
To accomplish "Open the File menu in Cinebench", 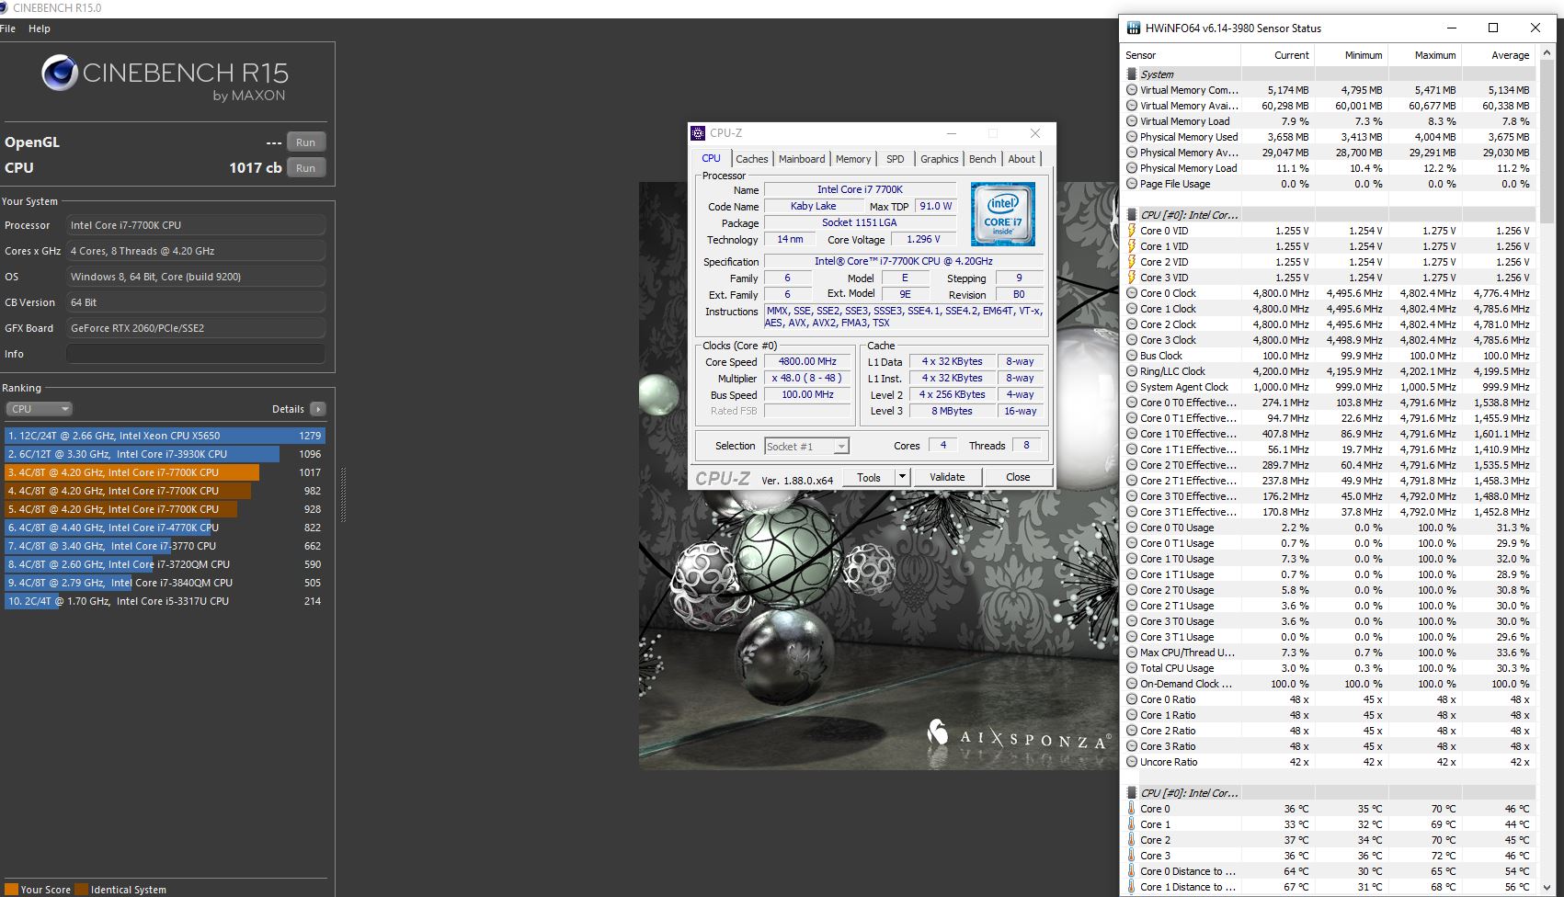I will (8, 28).
